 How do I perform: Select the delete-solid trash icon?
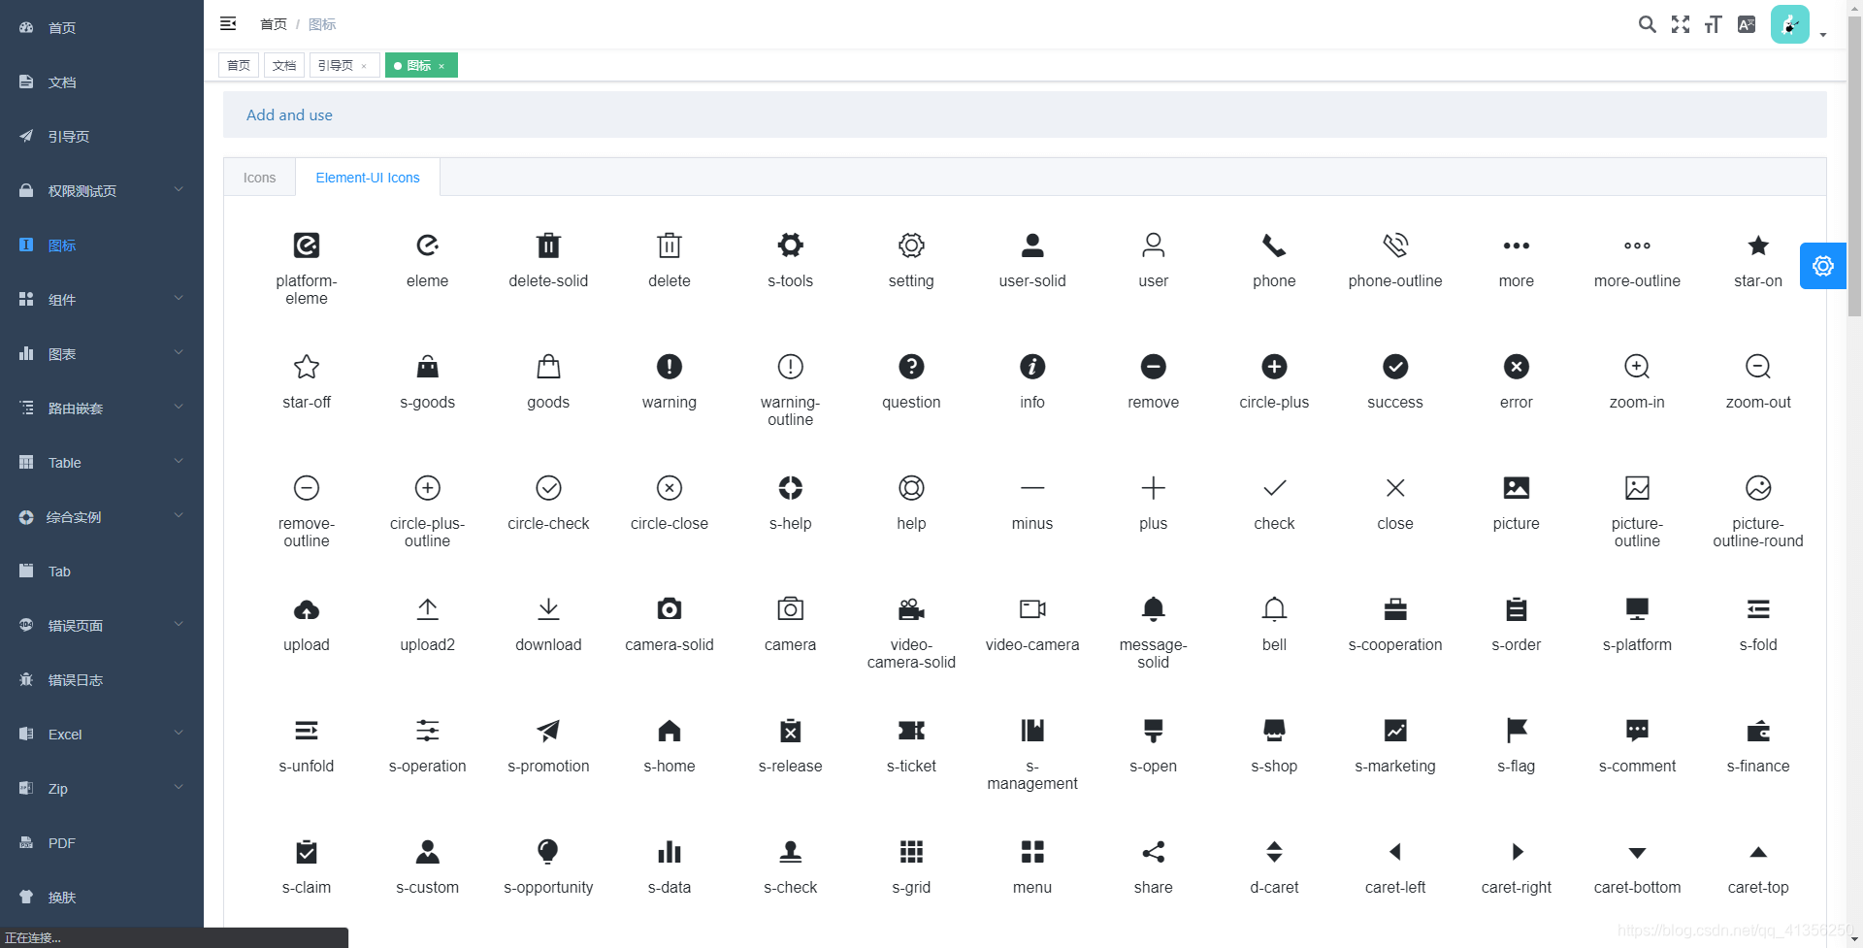[x=548, y=245]
